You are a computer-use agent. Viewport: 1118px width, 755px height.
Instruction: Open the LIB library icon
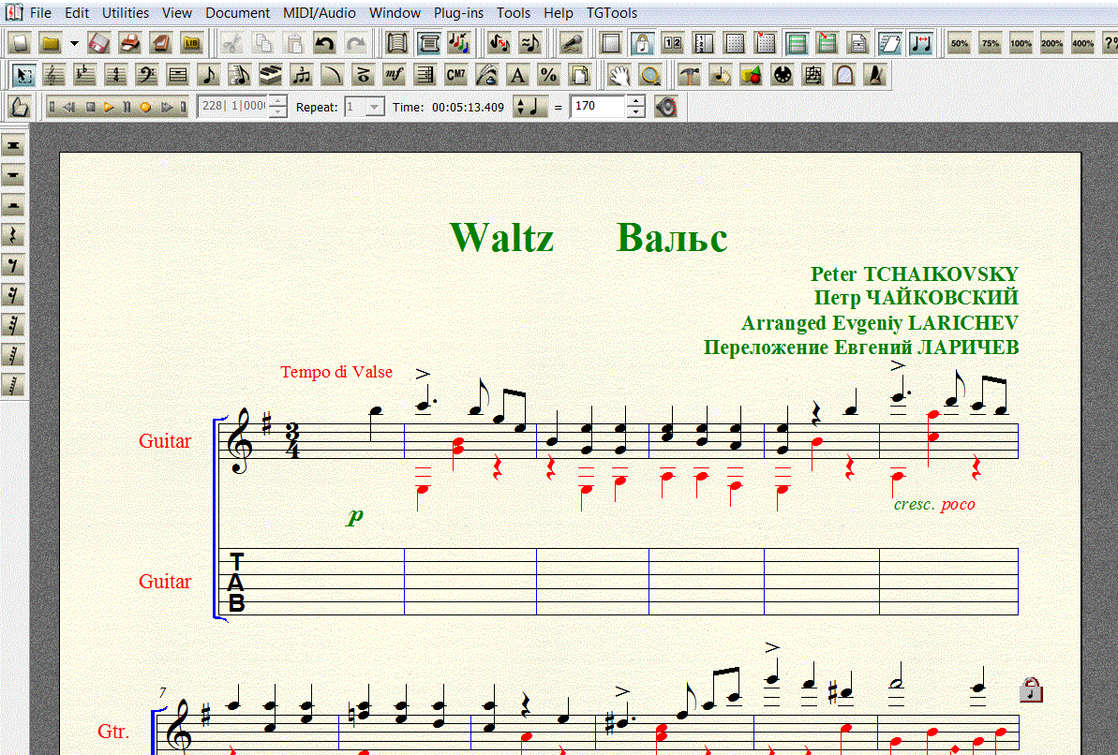point(191,43)
